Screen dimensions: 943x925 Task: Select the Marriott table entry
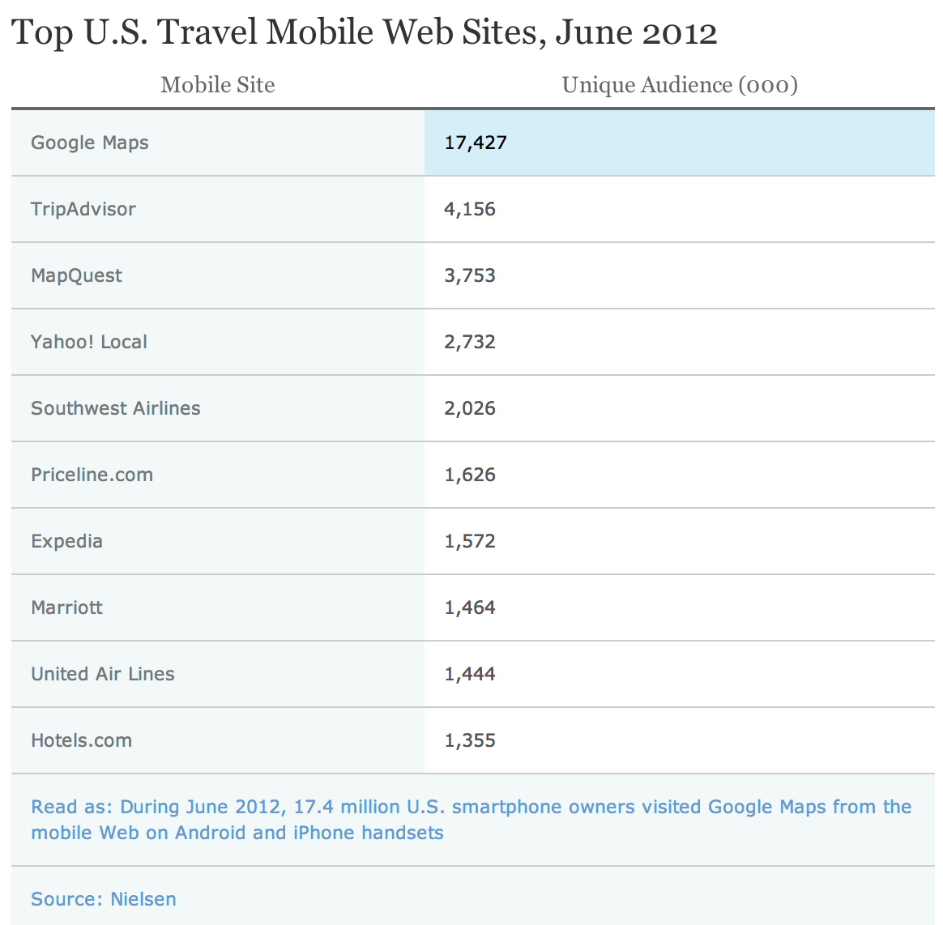coord(67,608)
